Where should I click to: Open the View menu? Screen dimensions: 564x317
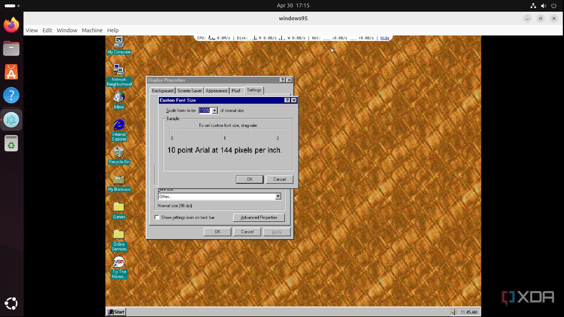tap(32, 30)
